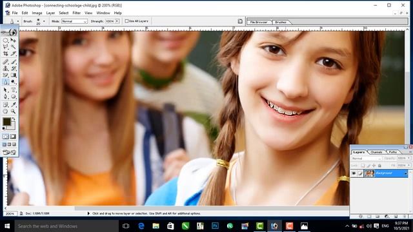
Task: Select the Brush tool
Action: 13,62
